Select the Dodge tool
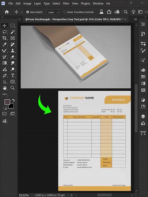This screenshot has width=148, height=197. [13, 69]
